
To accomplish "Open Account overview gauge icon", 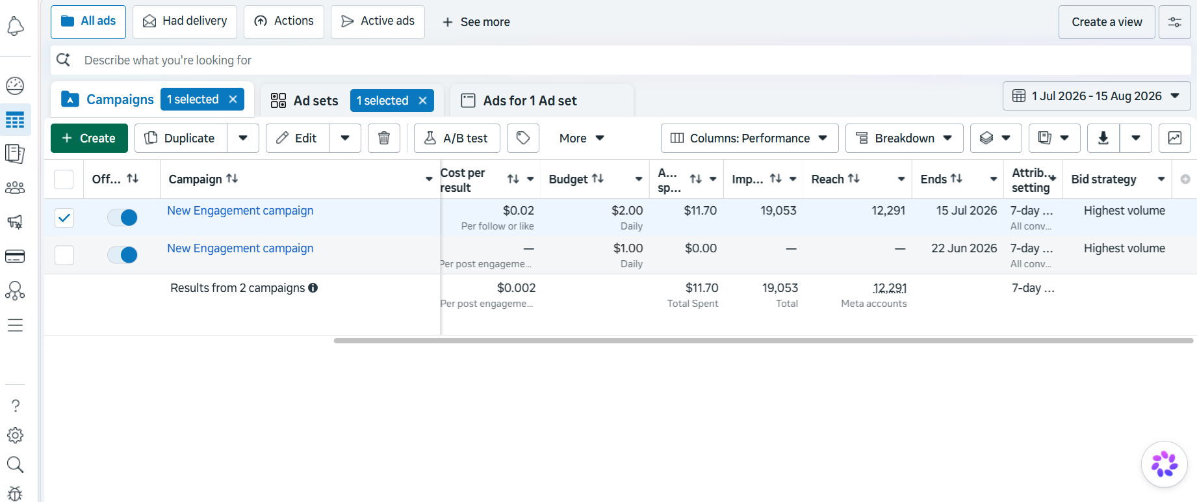I will (15, 85).
